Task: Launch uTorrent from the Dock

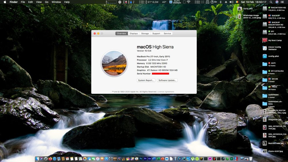Action: coord(193,159)
